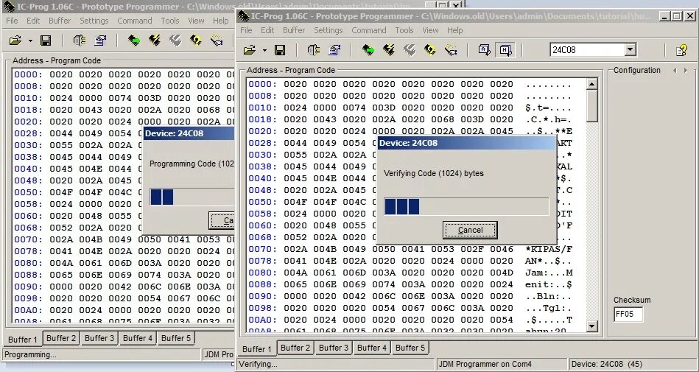Click Open File icon in front window
Viewport: 699px width, 372px height.
250,50
